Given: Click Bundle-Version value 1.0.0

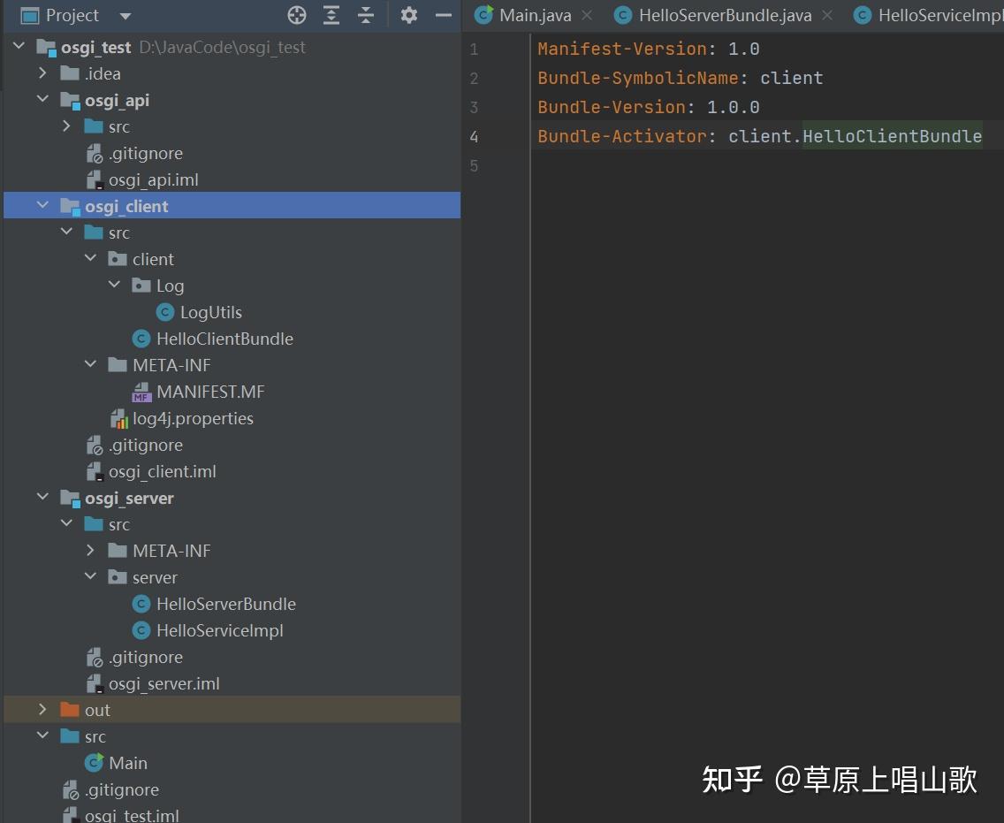Looking at the screenshot, I should pos(734,107).
